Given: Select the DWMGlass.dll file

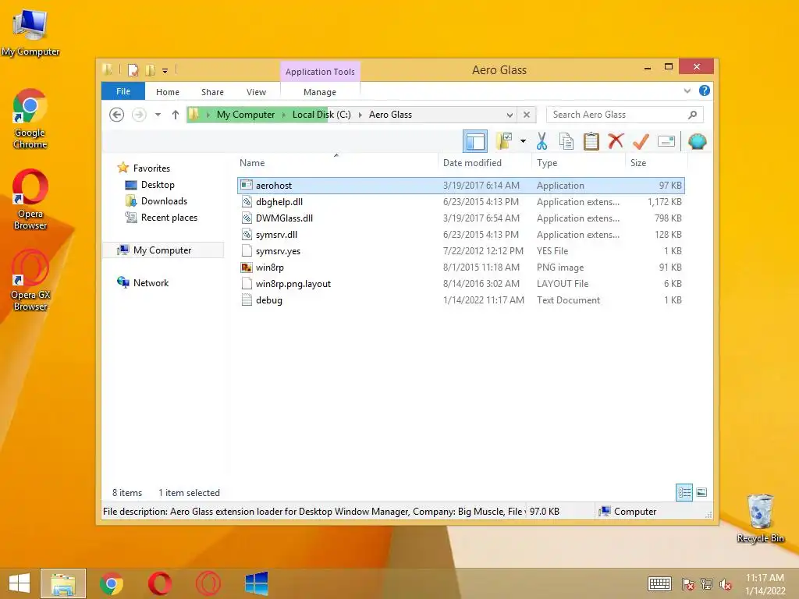Looking at the screenshot, I should point(460,218).
